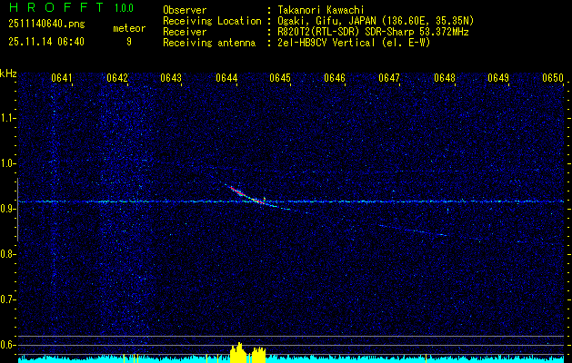Click the yellow peak in power graph
The height and width of the screenshot is (363, 572).
(x=237, y=351)
